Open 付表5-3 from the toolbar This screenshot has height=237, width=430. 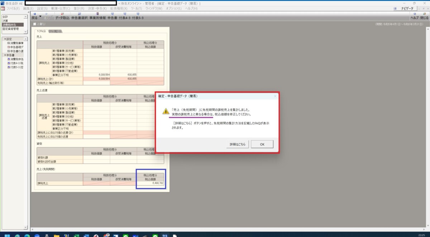click(x=138, y=16)
